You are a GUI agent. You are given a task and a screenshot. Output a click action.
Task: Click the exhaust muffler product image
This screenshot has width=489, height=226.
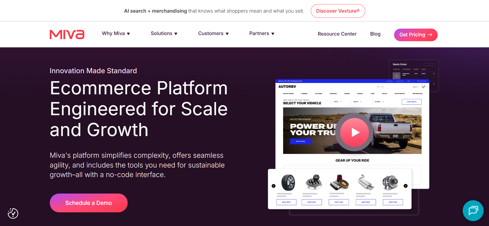point(366,182)
